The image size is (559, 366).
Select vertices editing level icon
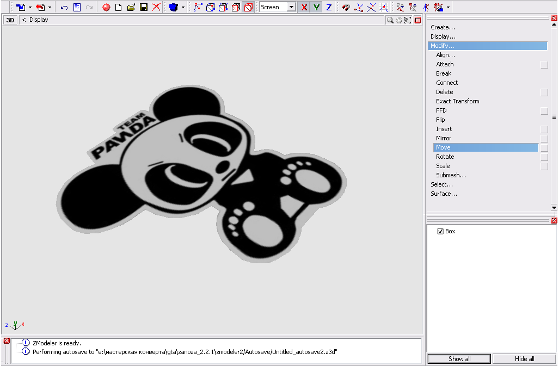tap(198, 7)
